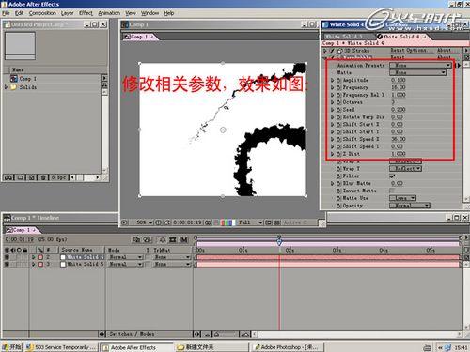Toggle the transparency grid icon in viewer
The image size is (470, 352).
point(276,222)
